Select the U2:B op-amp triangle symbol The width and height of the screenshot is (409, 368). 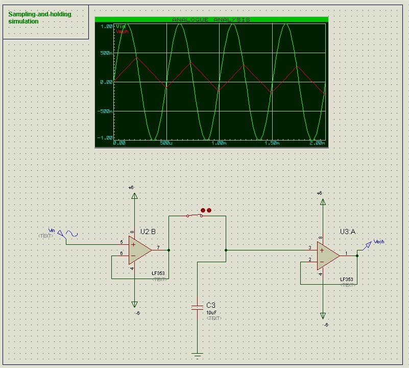pos(140,250)
